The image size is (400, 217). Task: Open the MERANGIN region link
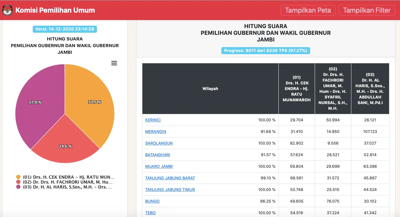click(155, 132)
